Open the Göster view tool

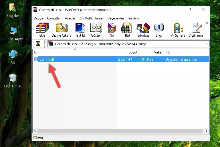click(x=96, y=30)
